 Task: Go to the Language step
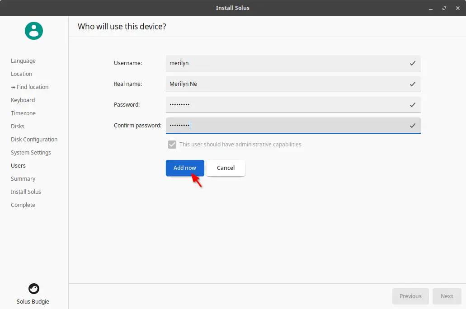click(x=23, y=61)
